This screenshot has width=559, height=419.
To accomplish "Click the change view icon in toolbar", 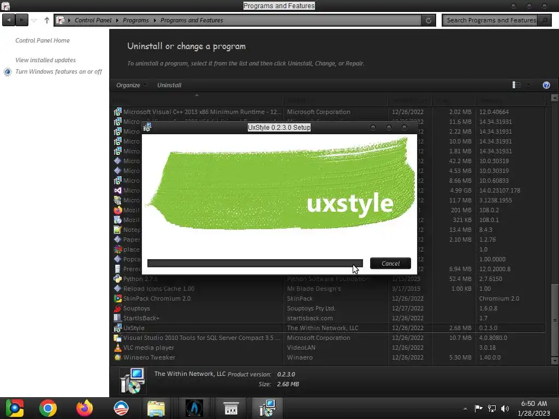I will (516, 85).
